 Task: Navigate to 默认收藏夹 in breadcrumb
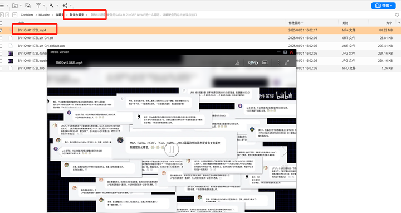[x=76, y=15]
